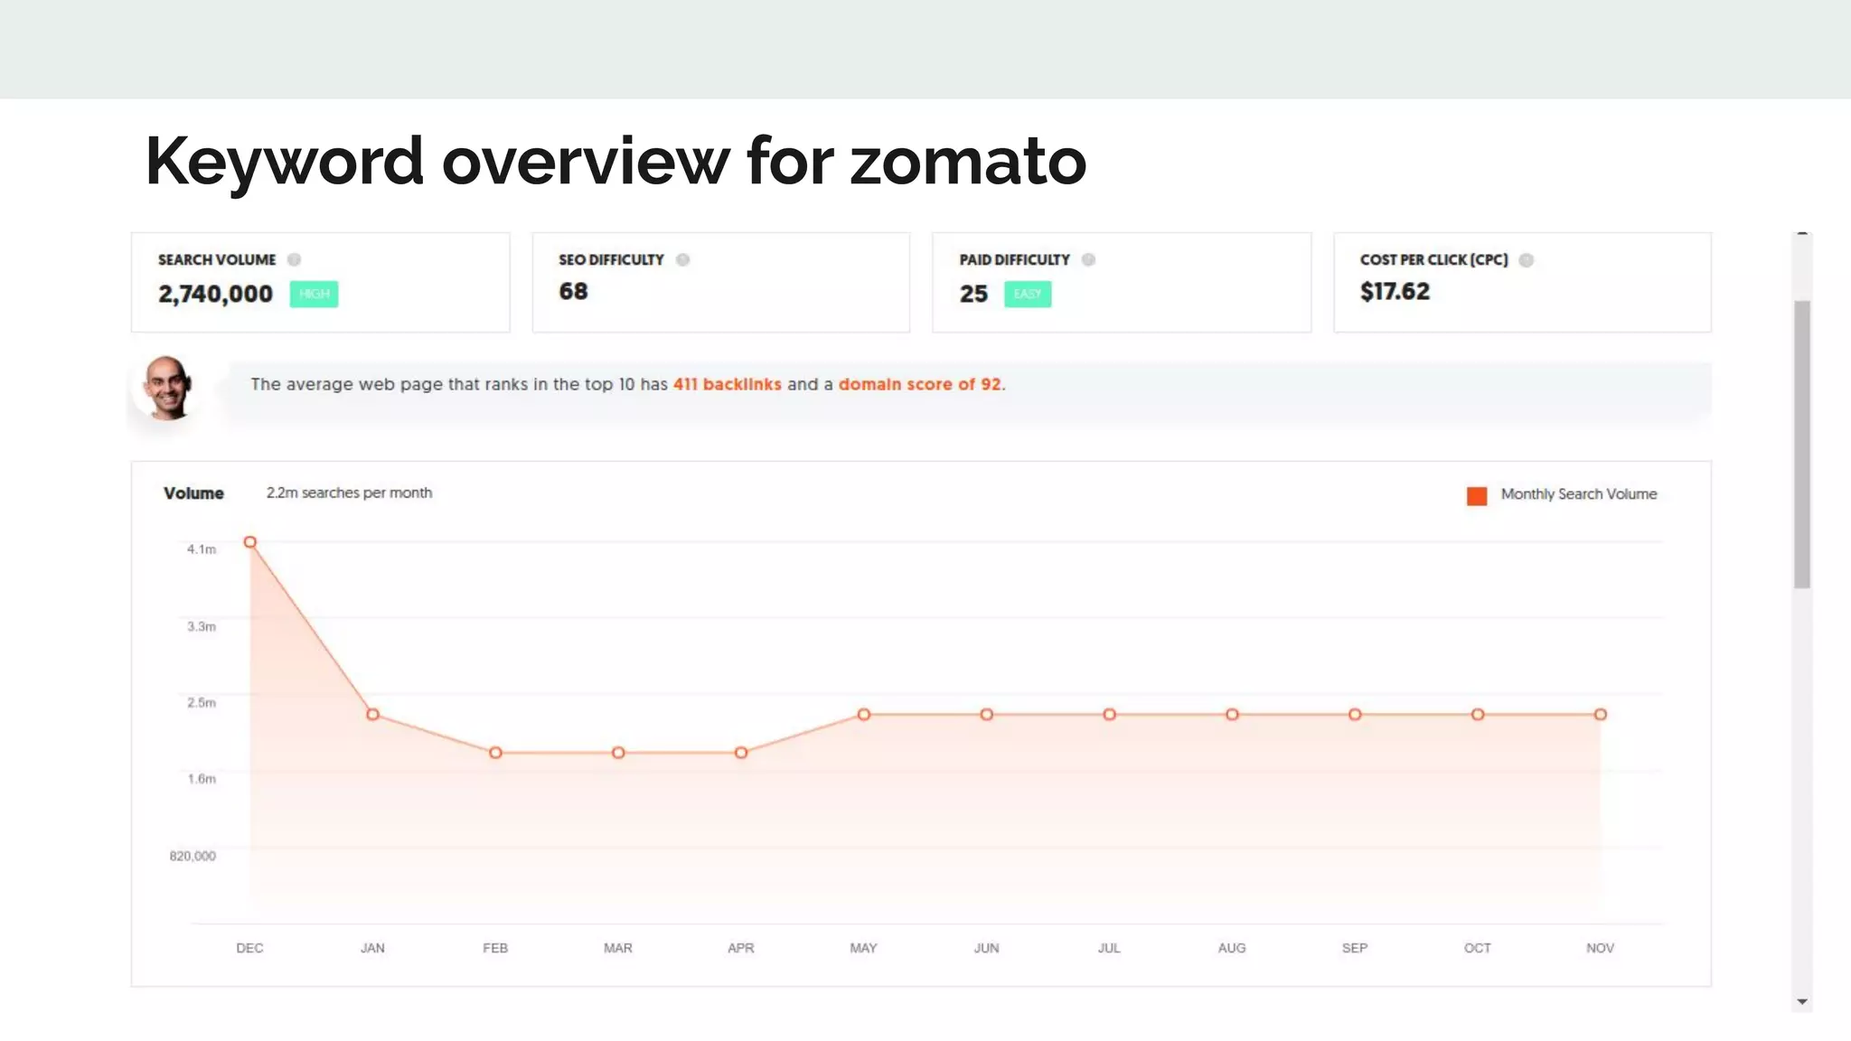The height and width of the screenshot is (1041, 1851).
Task: Click the Monthly Search Volume legend label
Action: pyautogui.click(x=1579, y=494)
